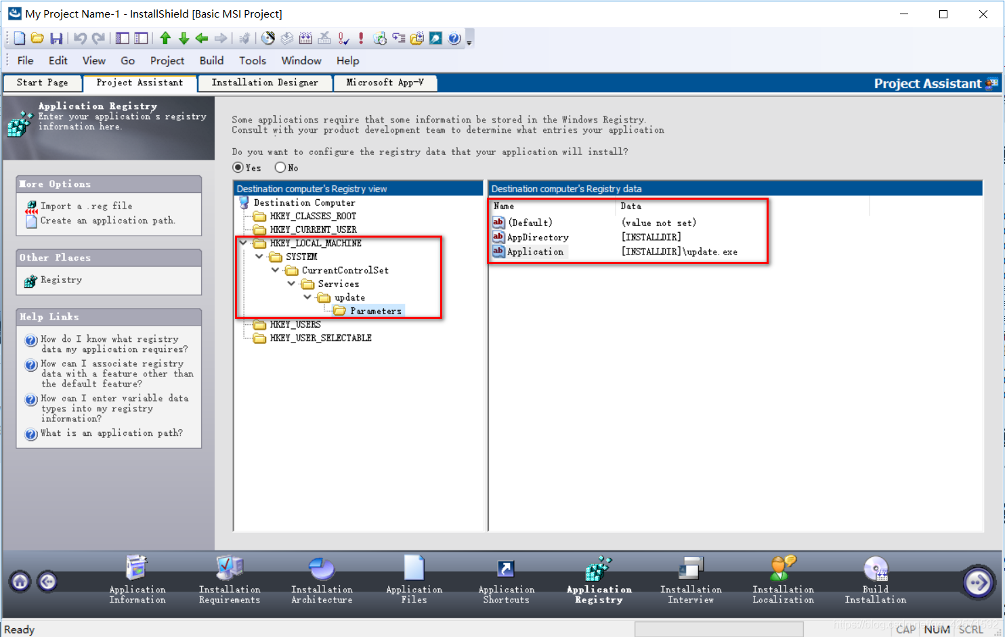Click the green up arrow toolbar icon

point(165,39)
